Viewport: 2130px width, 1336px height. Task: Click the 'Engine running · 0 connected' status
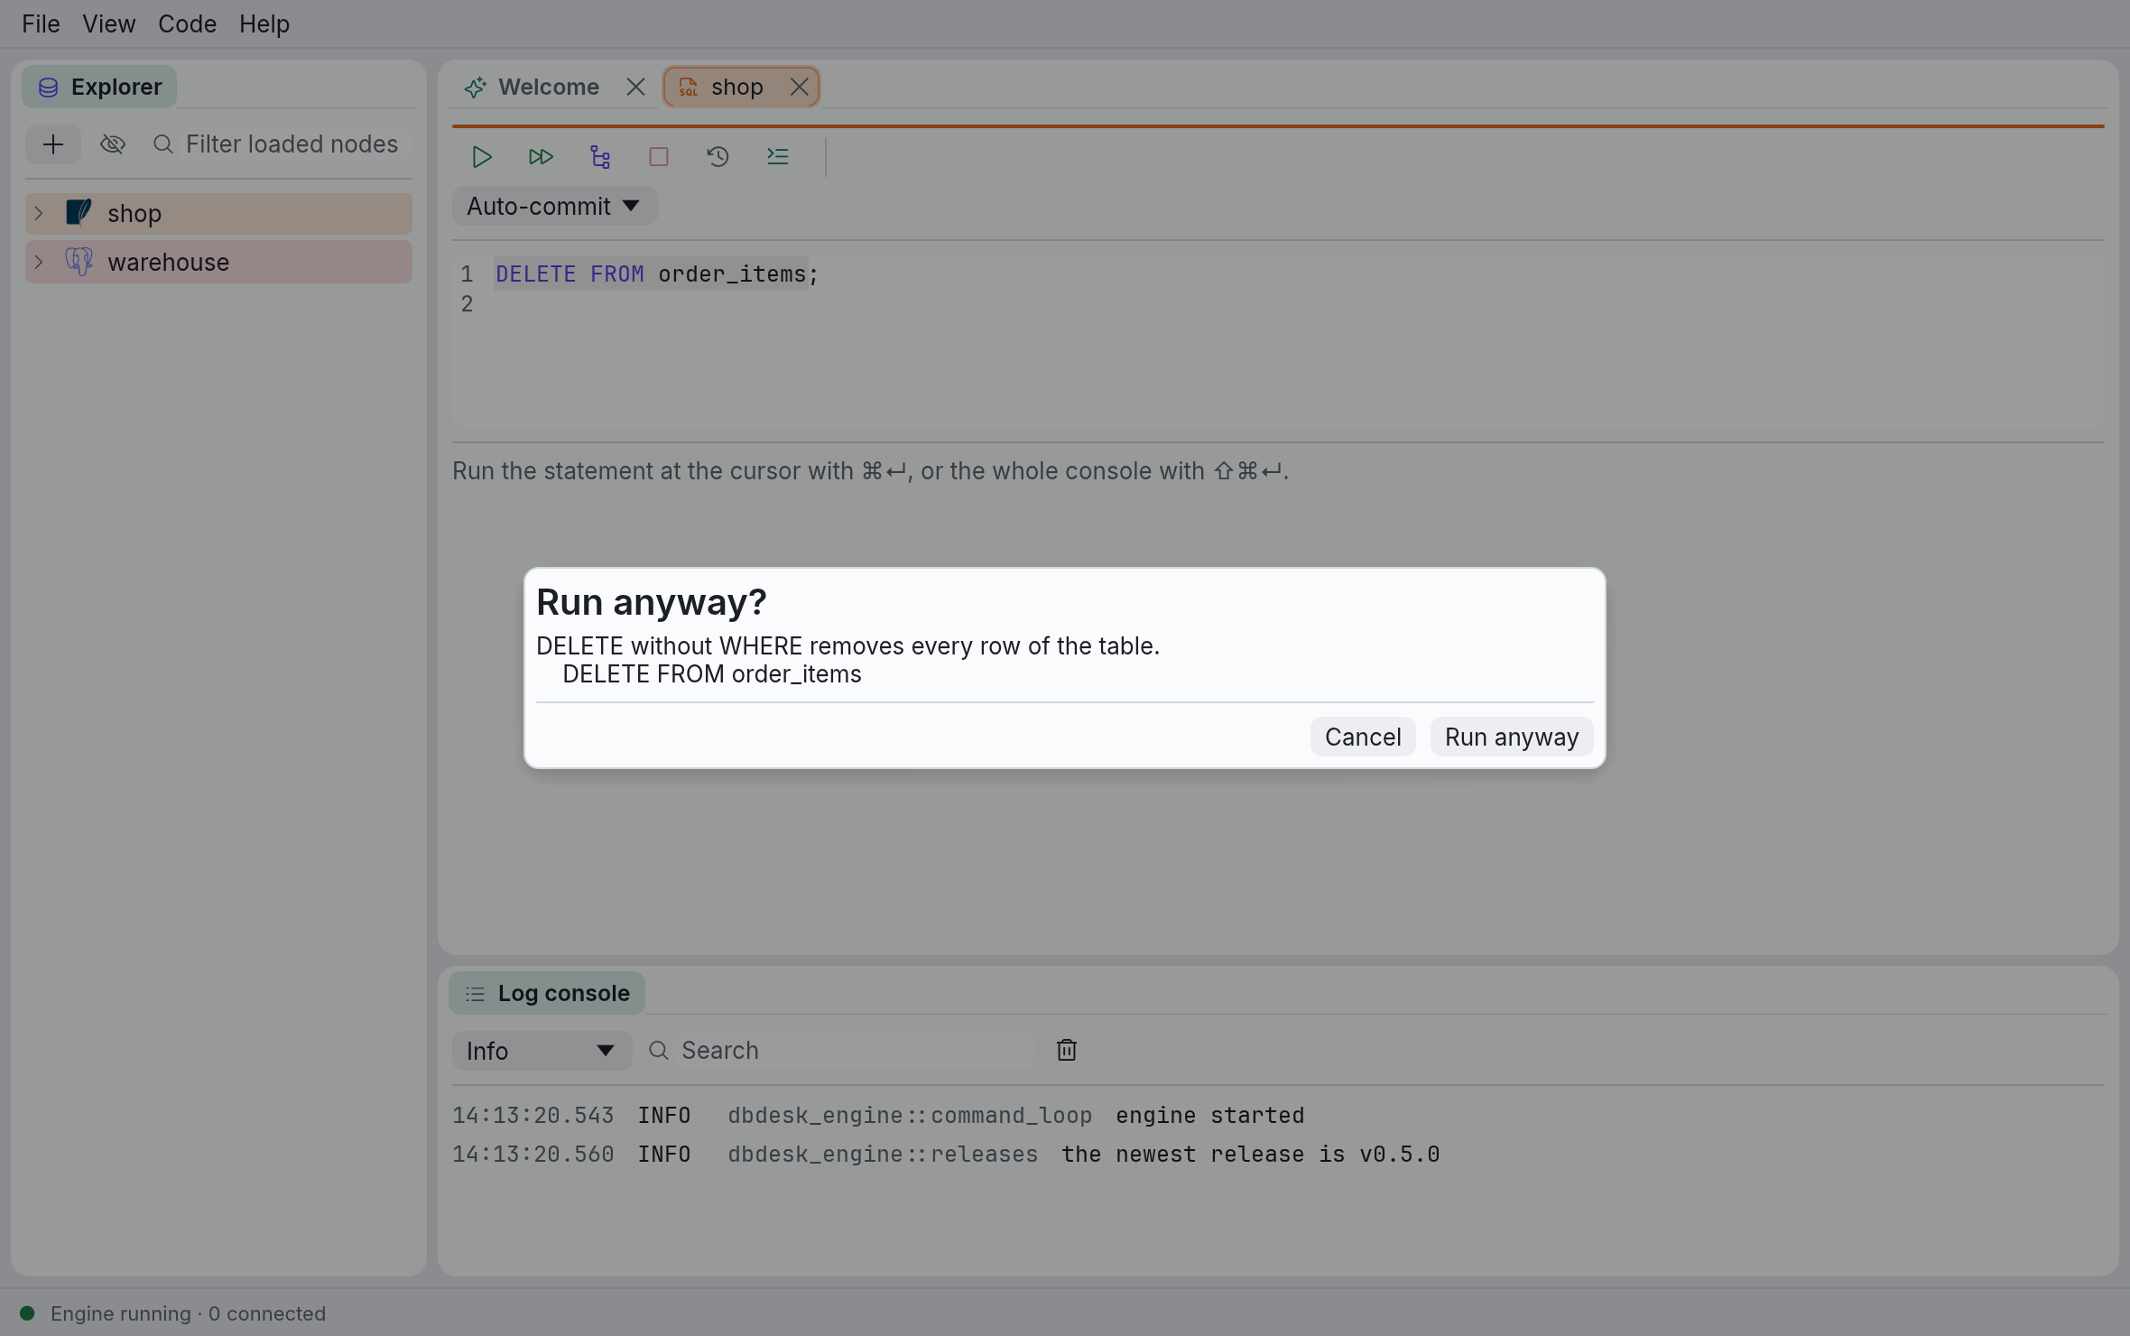click(x=188, y=1313)
